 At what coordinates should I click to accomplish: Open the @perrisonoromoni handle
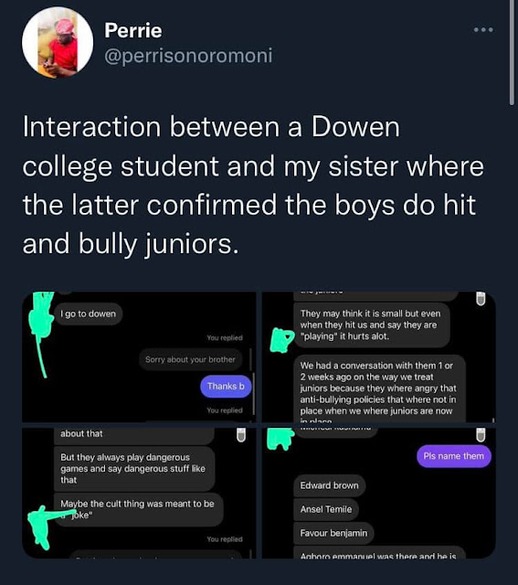tap(188, 56)
